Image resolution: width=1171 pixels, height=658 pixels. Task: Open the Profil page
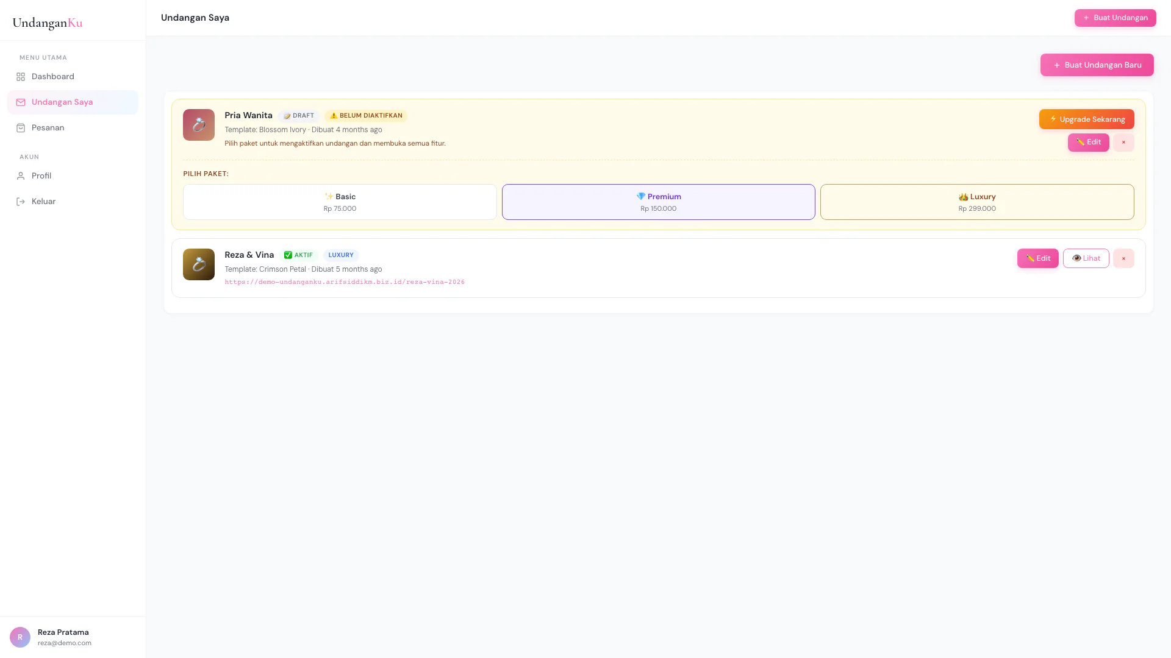tap(73, 176)
